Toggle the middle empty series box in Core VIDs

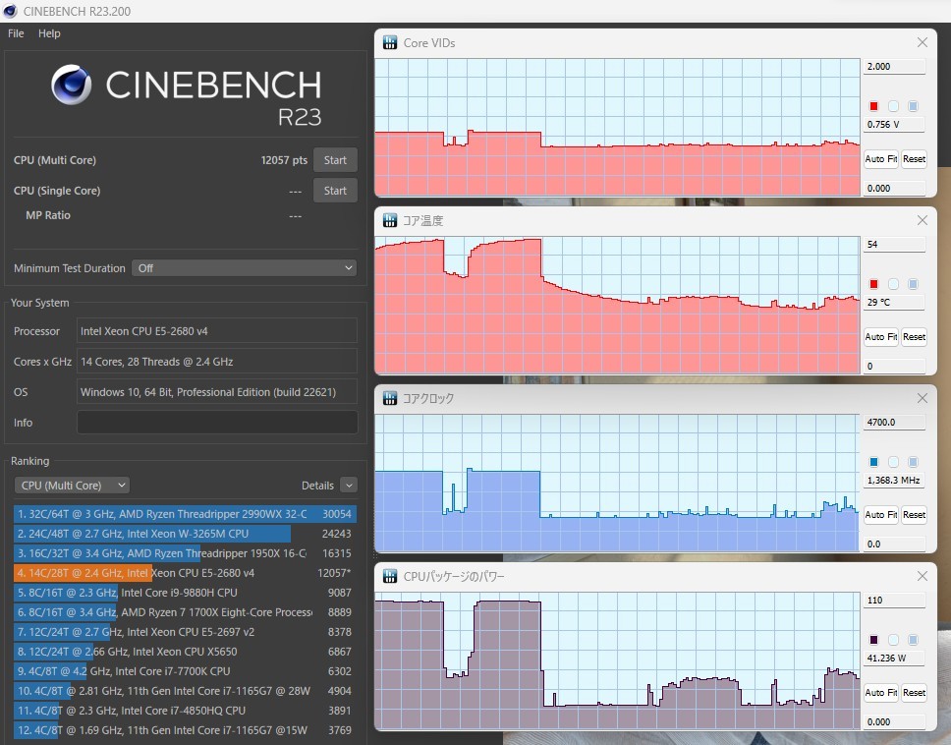[x=893, y=106]
